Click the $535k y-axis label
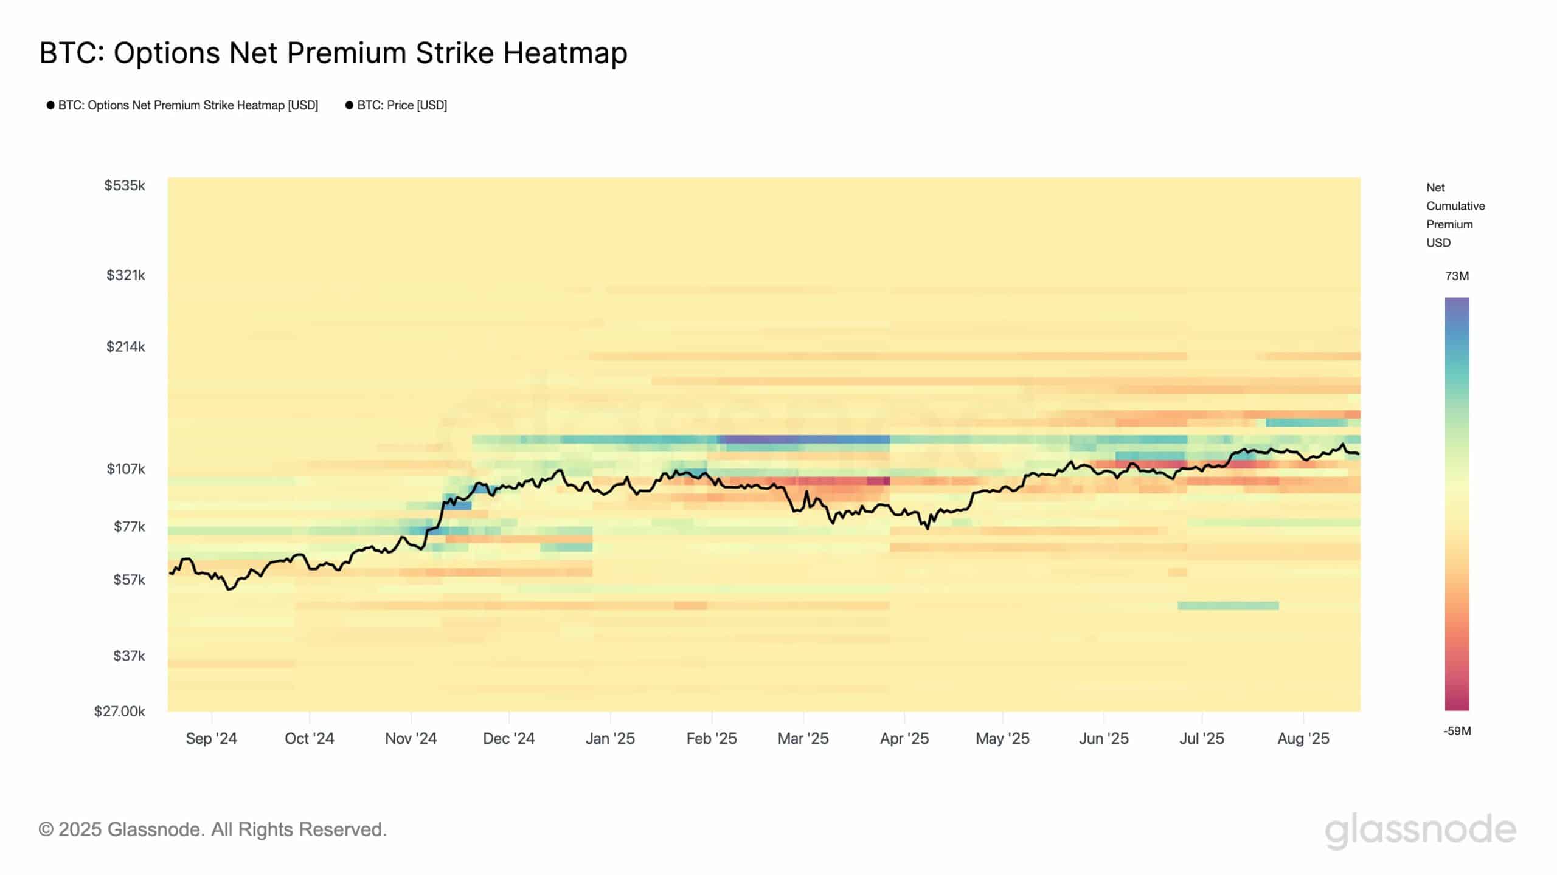This screenshot has width=1557, height=875. [x=125, y=185]
